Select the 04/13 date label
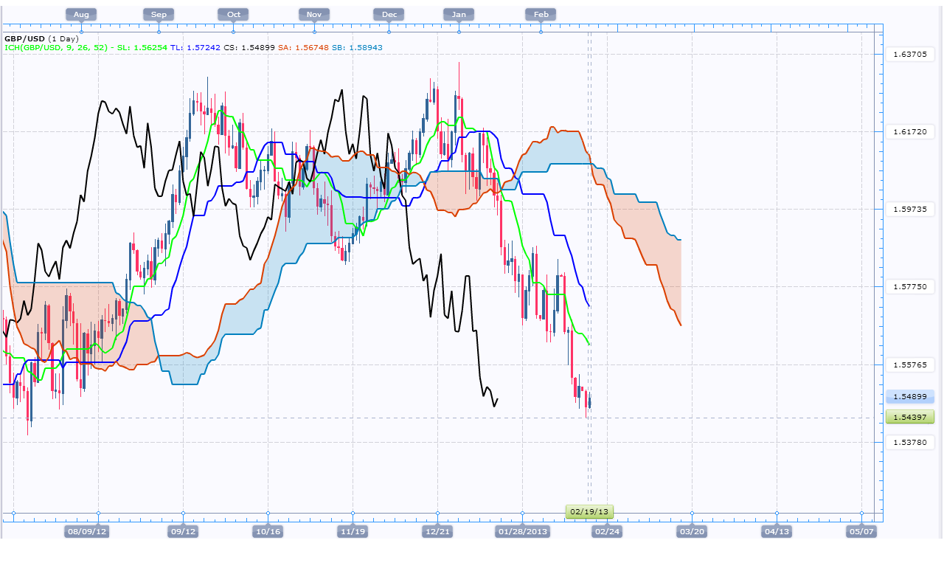 click(777, 531)
